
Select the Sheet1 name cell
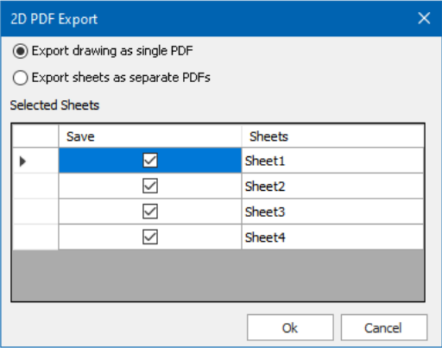click(x=332, y=161)
